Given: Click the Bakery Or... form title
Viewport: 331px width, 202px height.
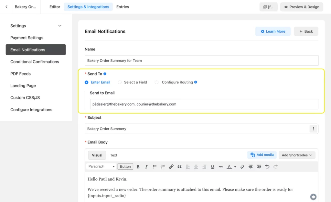Looking at the screenshot, I should (25, 7).
